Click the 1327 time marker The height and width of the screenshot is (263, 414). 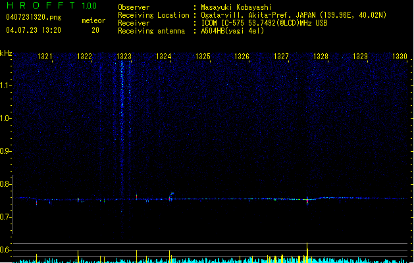(x=281, y=57)
